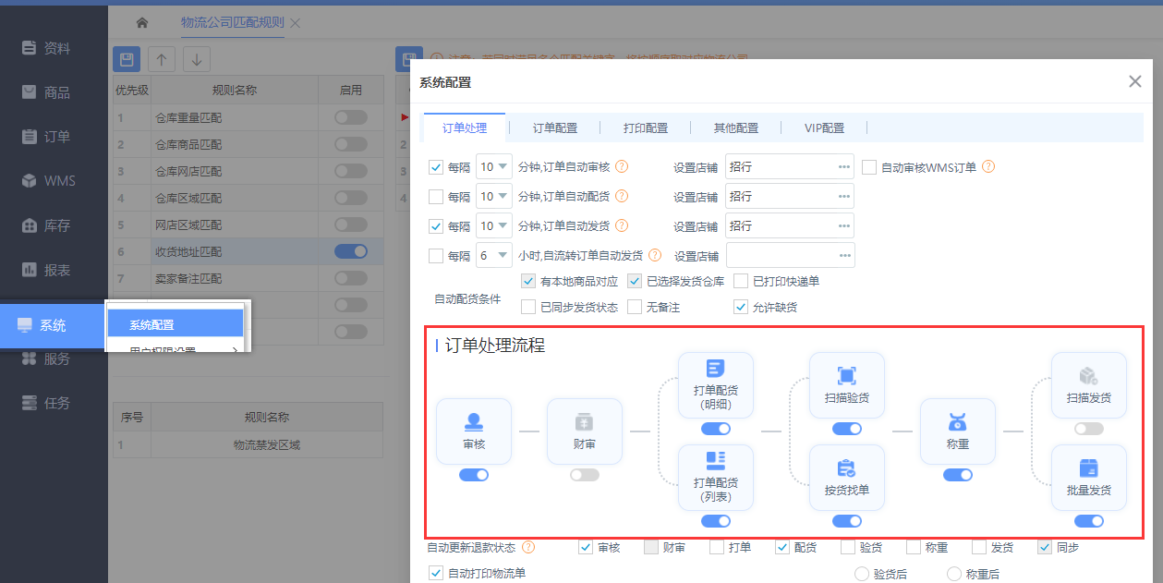Enable the 仓库重量匹配 rule switch
Image resolution: width=1163 pixels, height=583 pixels.
(351, 117)
